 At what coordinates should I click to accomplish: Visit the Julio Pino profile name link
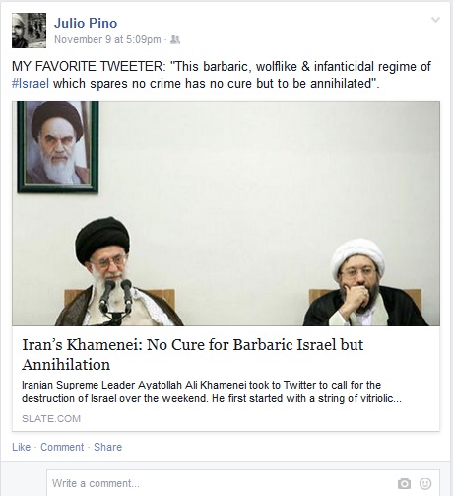[86, 23]
